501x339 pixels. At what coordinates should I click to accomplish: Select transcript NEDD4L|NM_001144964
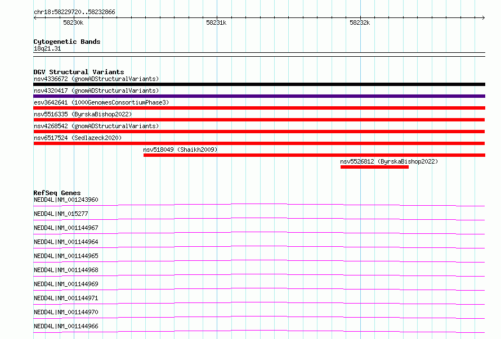tap(66, 242)
